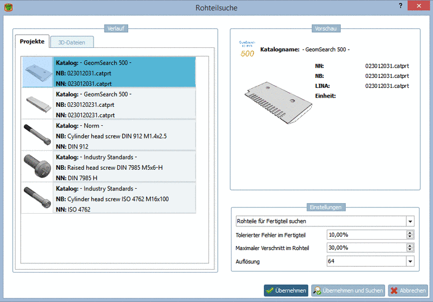Click the Abbrechen button
Image resolution: width=433 pixels, height=302 pixels.
point(408,290)
